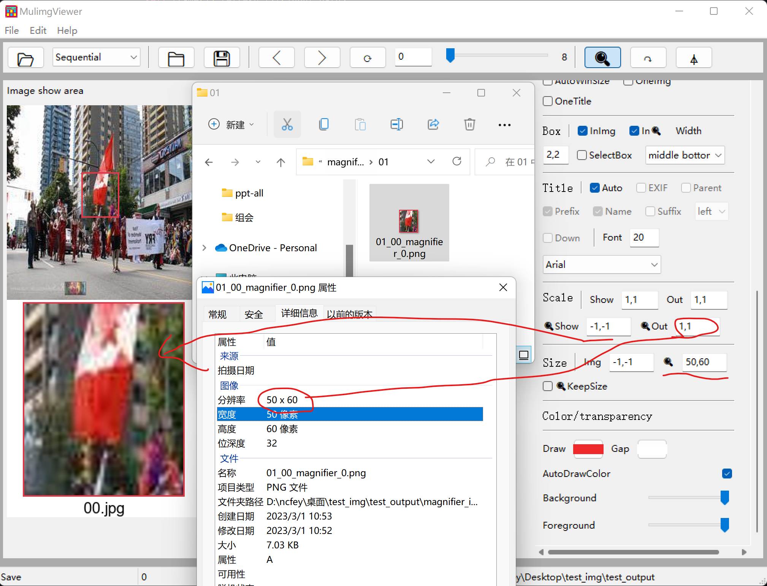
Task: Check the SelectBox option
Action: [x=582, y=155]
